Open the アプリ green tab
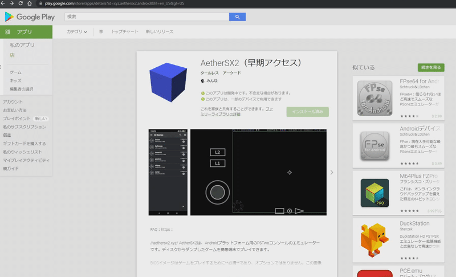Screen dimensions: 456x277 tap(26, 32)
